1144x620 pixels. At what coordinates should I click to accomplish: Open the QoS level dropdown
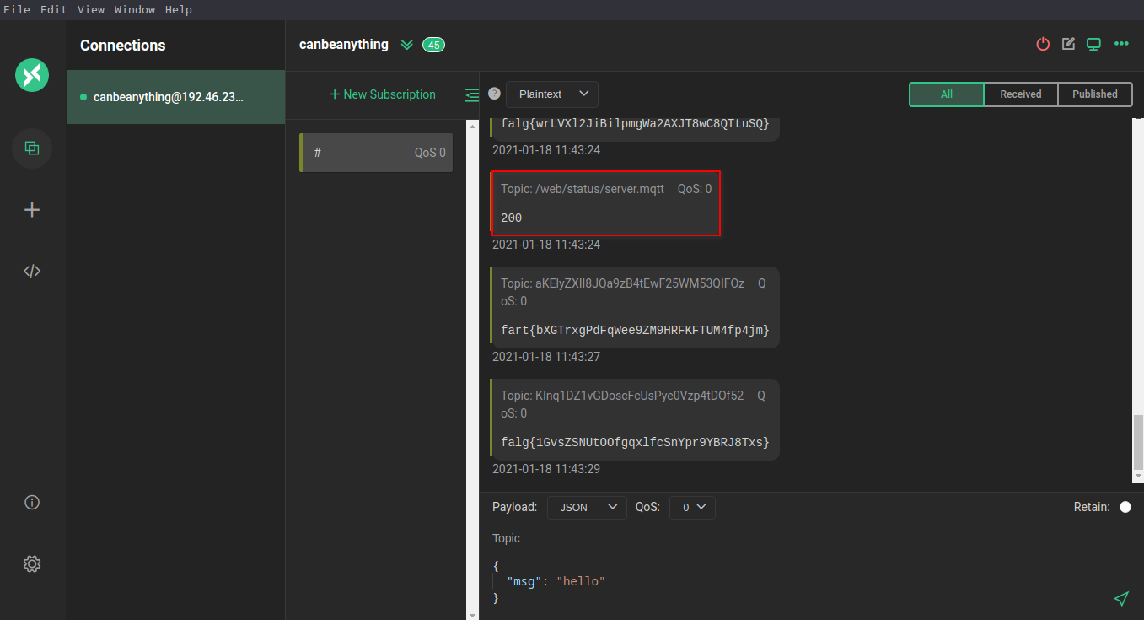click(x=692, y=507)
